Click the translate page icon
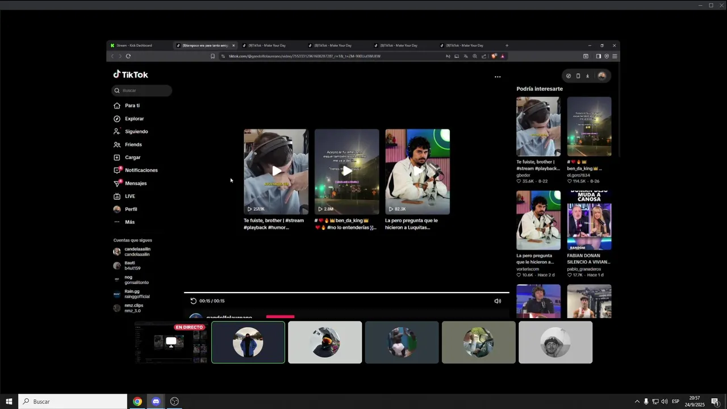 click(x=466, y=56)
